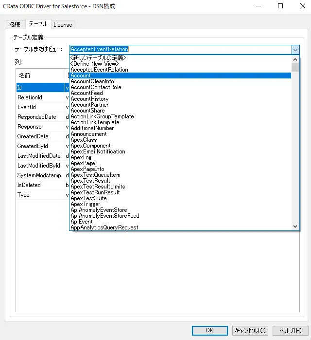Click the 名前 column header
Screen dimensions: 311x340
[24, 76]
